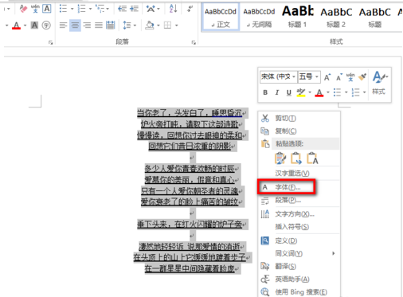This screenshot has width=403, height=297.
Task: Expand the ribbon font color dropdown arrow
Action: pos(25,25)
